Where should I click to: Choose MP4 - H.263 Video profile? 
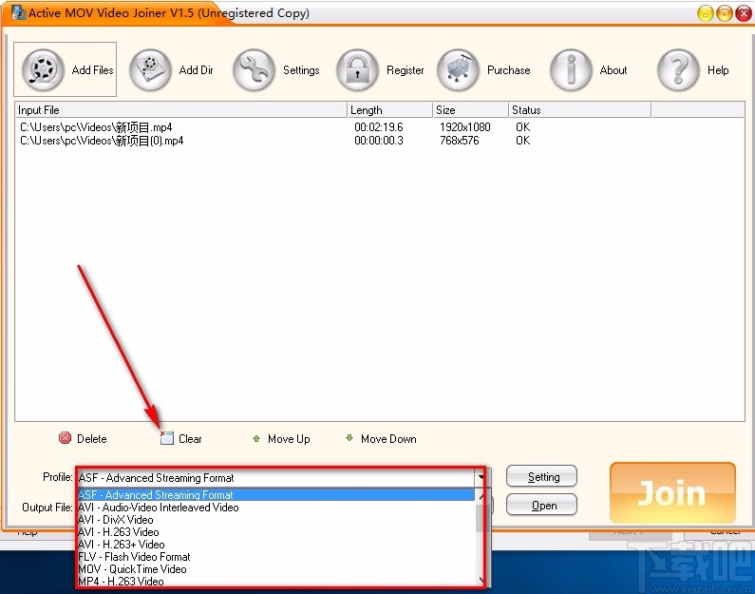[x=276, y=581]
